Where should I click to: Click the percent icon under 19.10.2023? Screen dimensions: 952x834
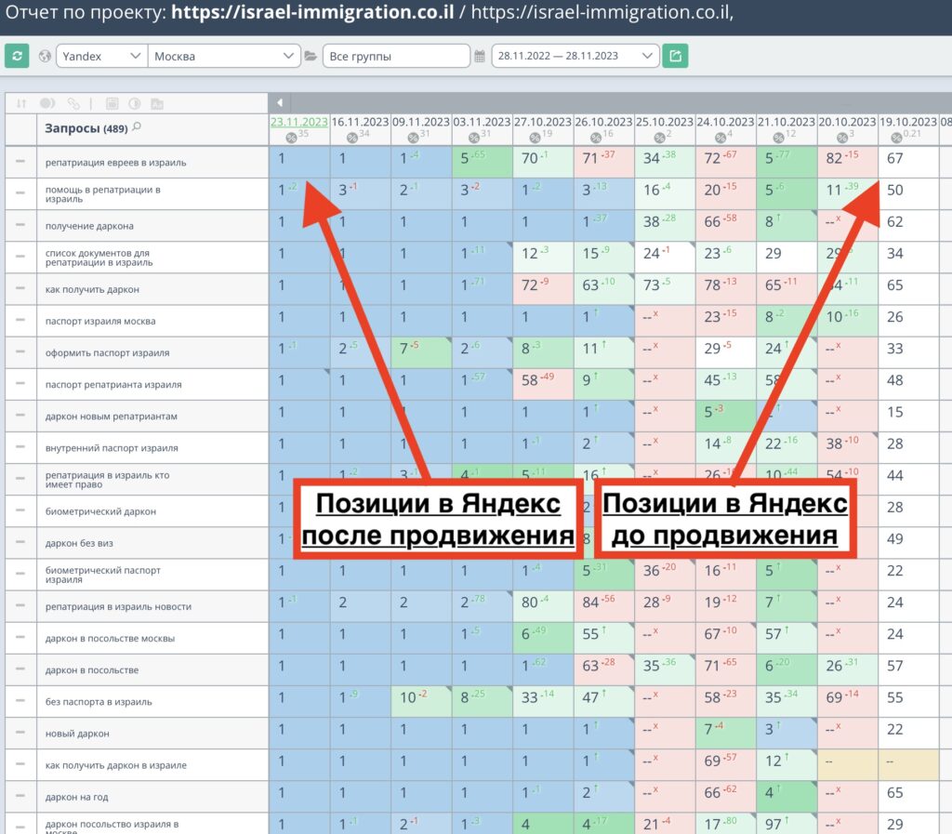(x=897, y=138)
